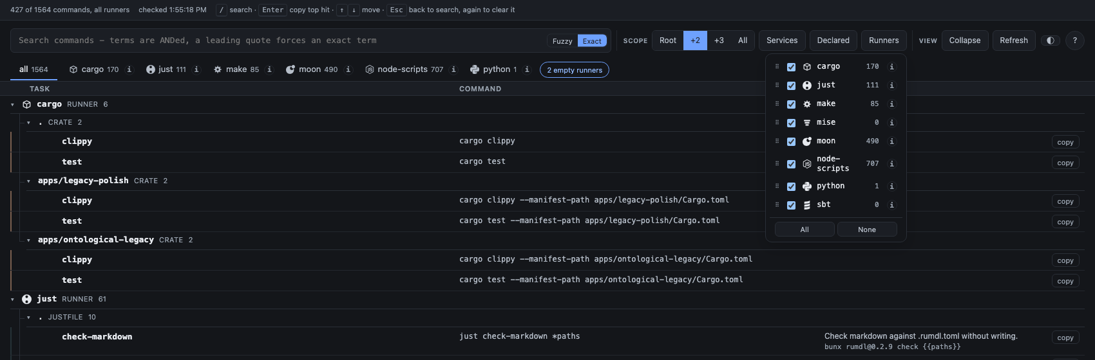Click info icon for moon in runners popup
1095x360 pixels.
[x=891, y=141]
